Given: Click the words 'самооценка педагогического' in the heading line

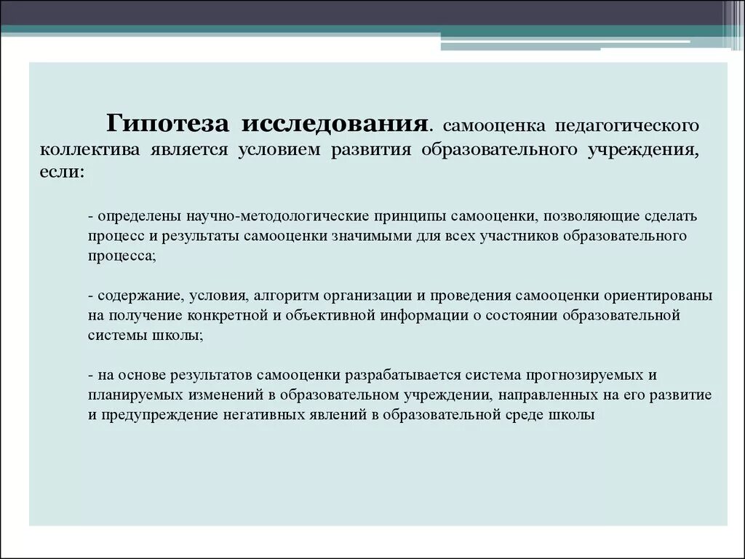Looking at the screenshot, I should [x=570, y=125].
